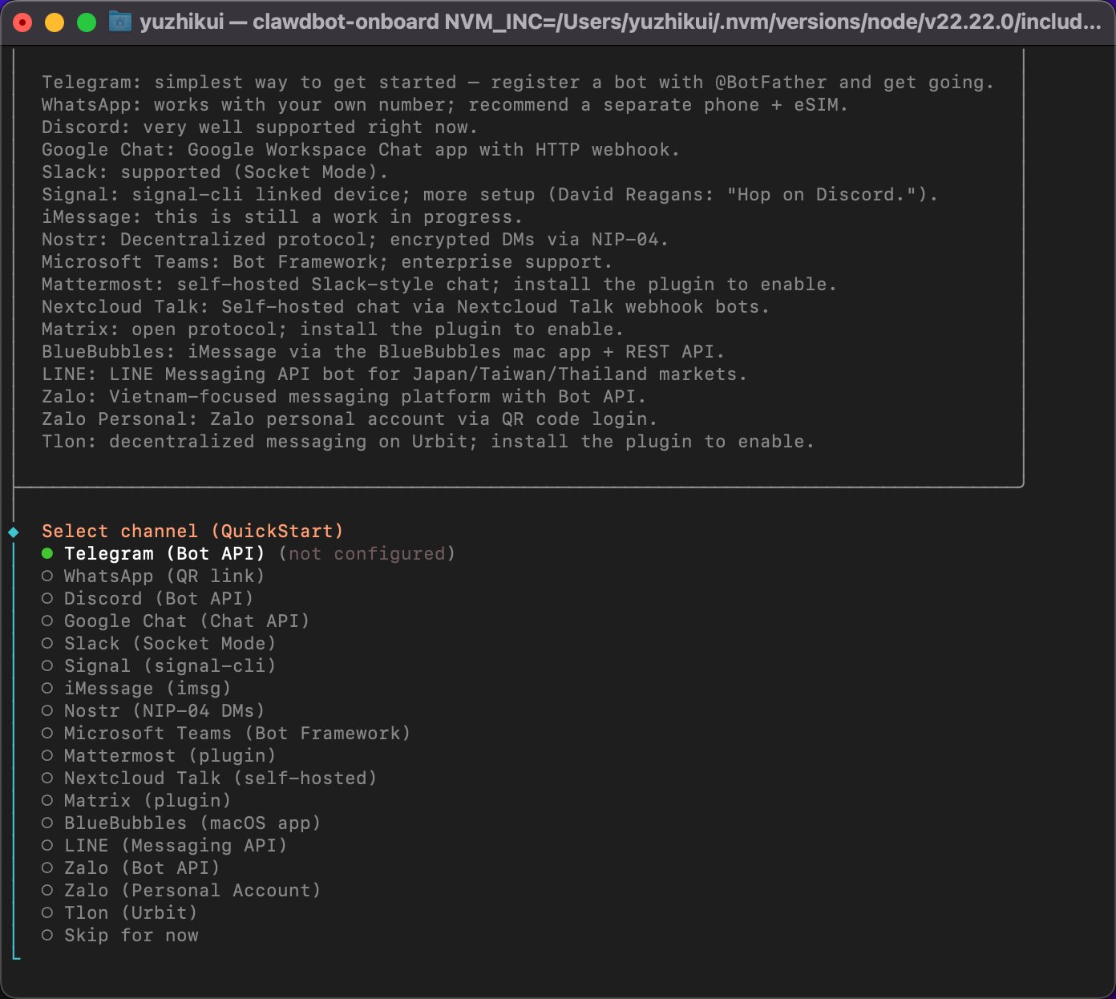Click the 'Nostr: Decentralized protocol' description line
This screenshot has height=999, width=1116.
(x=355, y=240)
